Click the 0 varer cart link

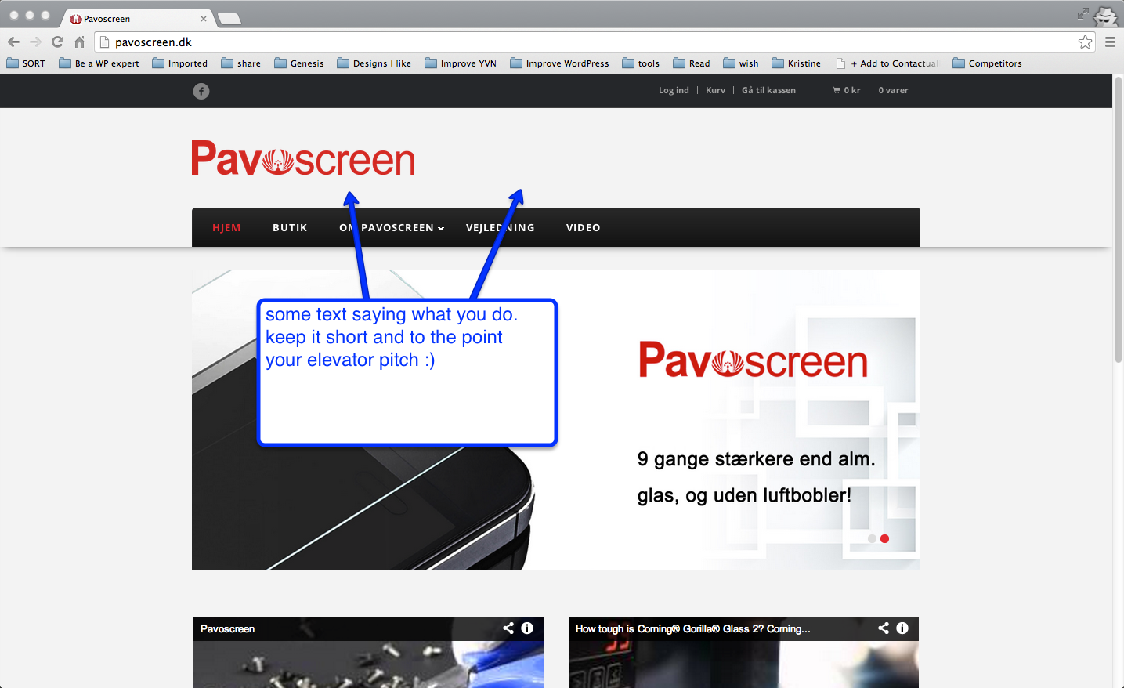[x=893, y=90]
